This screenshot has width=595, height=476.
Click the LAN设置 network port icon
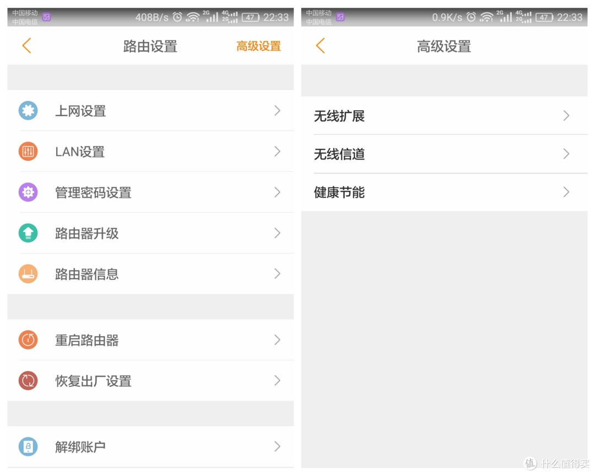tap(28, 152)
